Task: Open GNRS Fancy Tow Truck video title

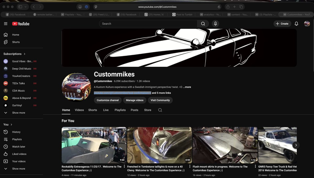Action: [x=277, y=168]
